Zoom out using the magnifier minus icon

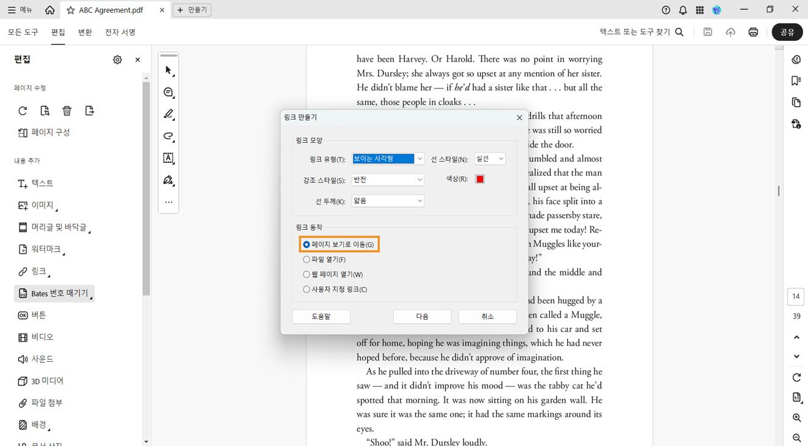796,437
